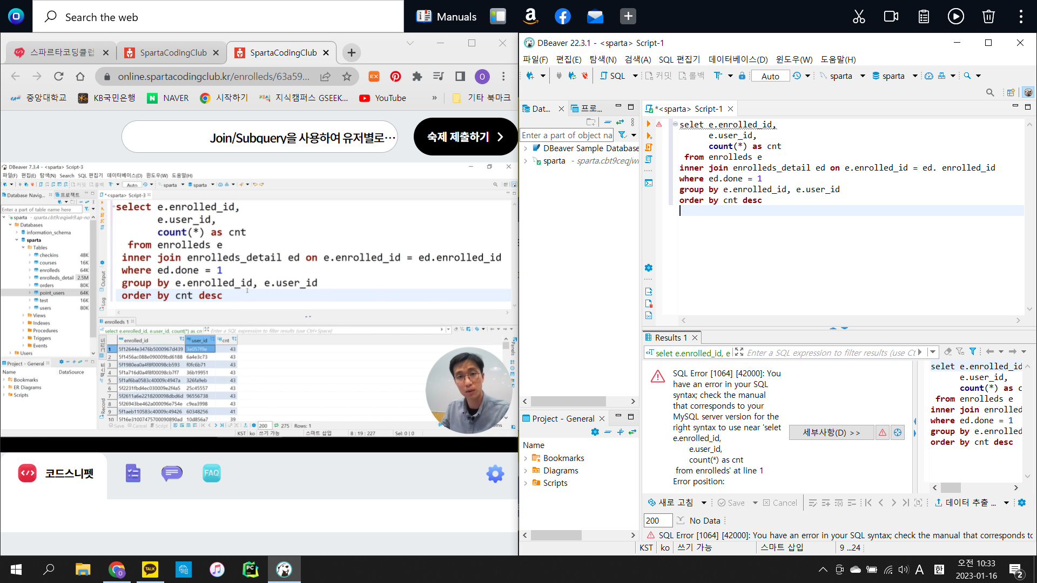Image resolution: width=1037 pixels, height=583 pixels.
Task: Open the 데이터베이스(D) menu
Action: pyautogui.click(x=738, y=59)
